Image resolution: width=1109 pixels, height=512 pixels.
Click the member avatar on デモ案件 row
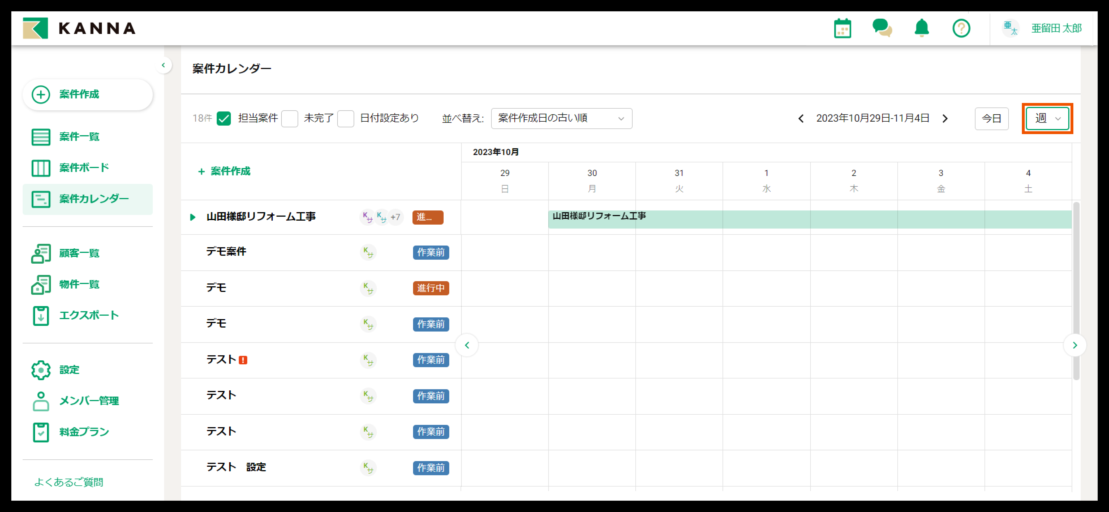368,252
